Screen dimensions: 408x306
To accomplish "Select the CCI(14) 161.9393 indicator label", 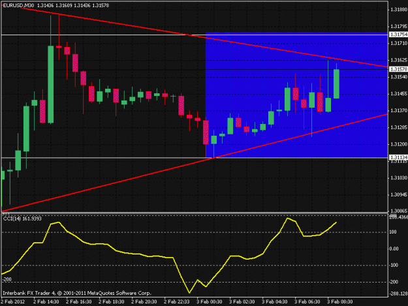I will 22,219.
